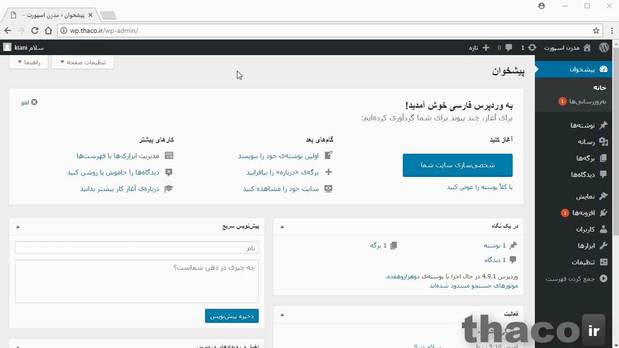Image resolution: width=619 pixels, height=348 pixels.
Task: Click the dismiss X icon beside لغو
Action: [34, 102]
